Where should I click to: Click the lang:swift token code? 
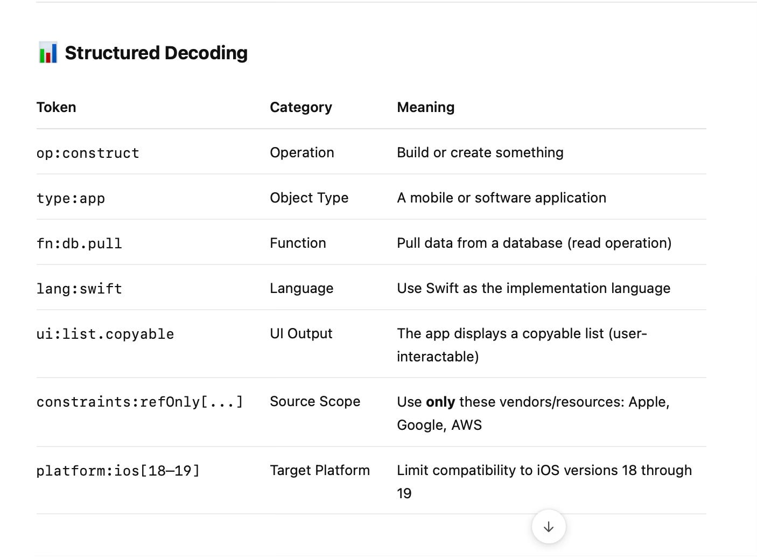coord(79,289)
